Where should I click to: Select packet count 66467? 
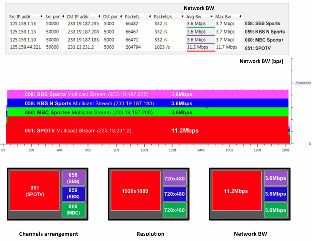pyautogui.click(x=132, y=32)
